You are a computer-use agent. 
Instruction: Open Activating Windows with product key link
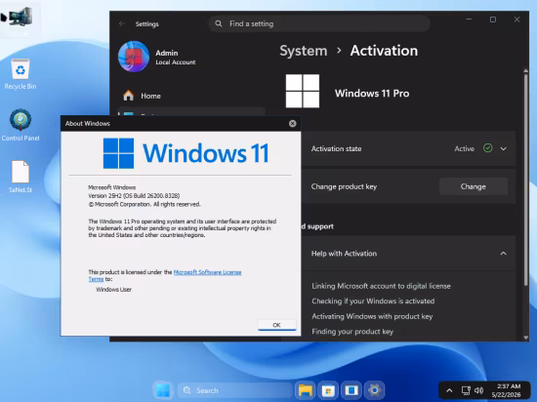point(372,316)
